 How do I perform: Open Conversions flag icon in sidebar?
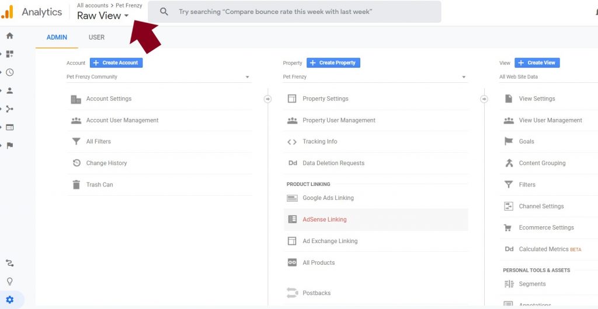10,145
